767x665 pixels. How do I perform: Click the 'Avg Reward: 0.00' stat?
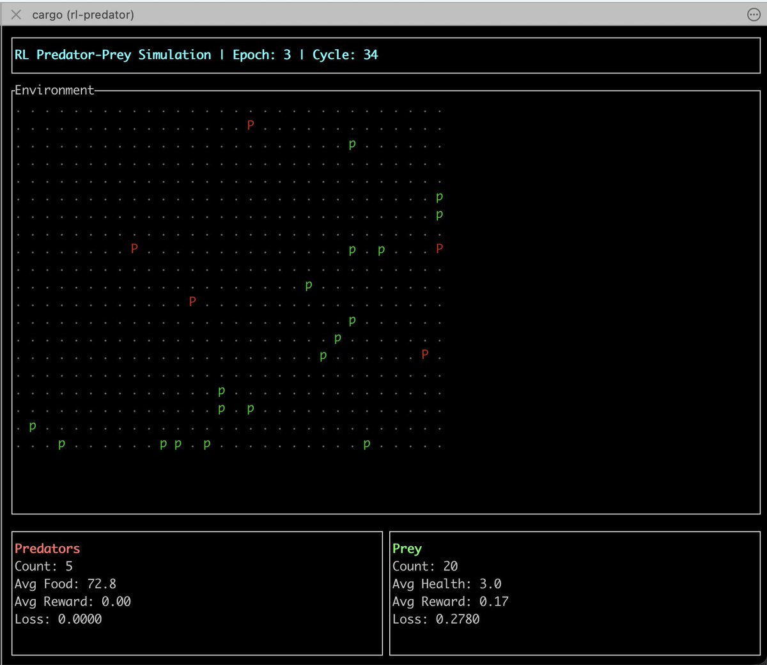tap(73, 602)
